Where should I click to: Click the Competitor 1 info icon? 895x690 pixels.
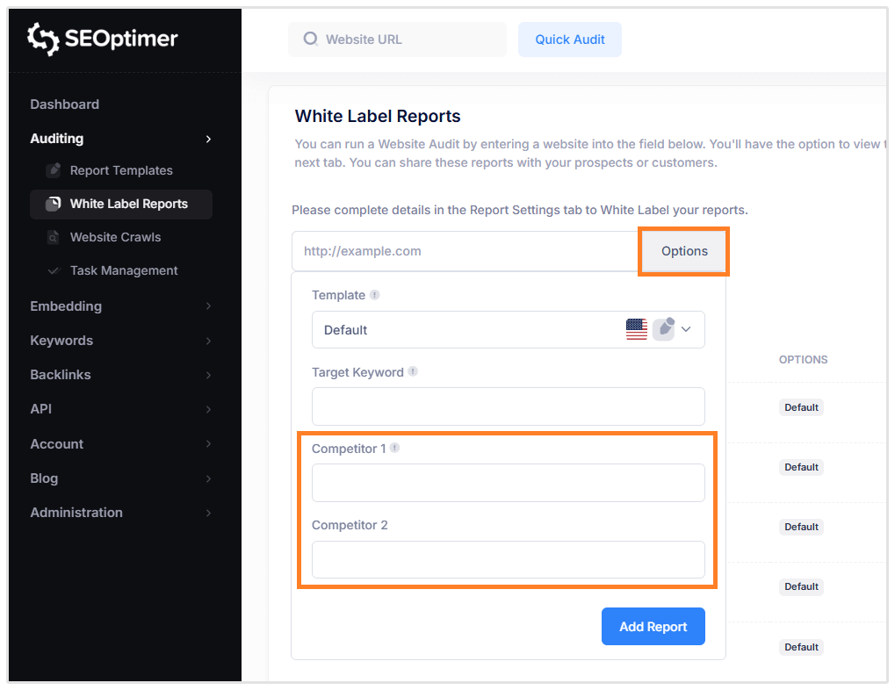coord(395,449)
